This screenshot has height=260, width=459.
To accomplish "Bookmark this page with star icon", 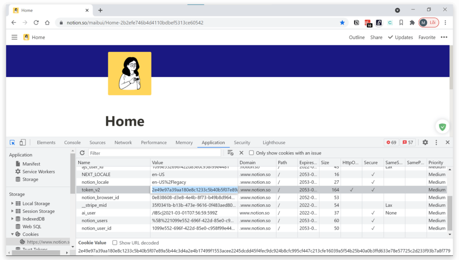I will pyautogui.click(x=342, y=22).
